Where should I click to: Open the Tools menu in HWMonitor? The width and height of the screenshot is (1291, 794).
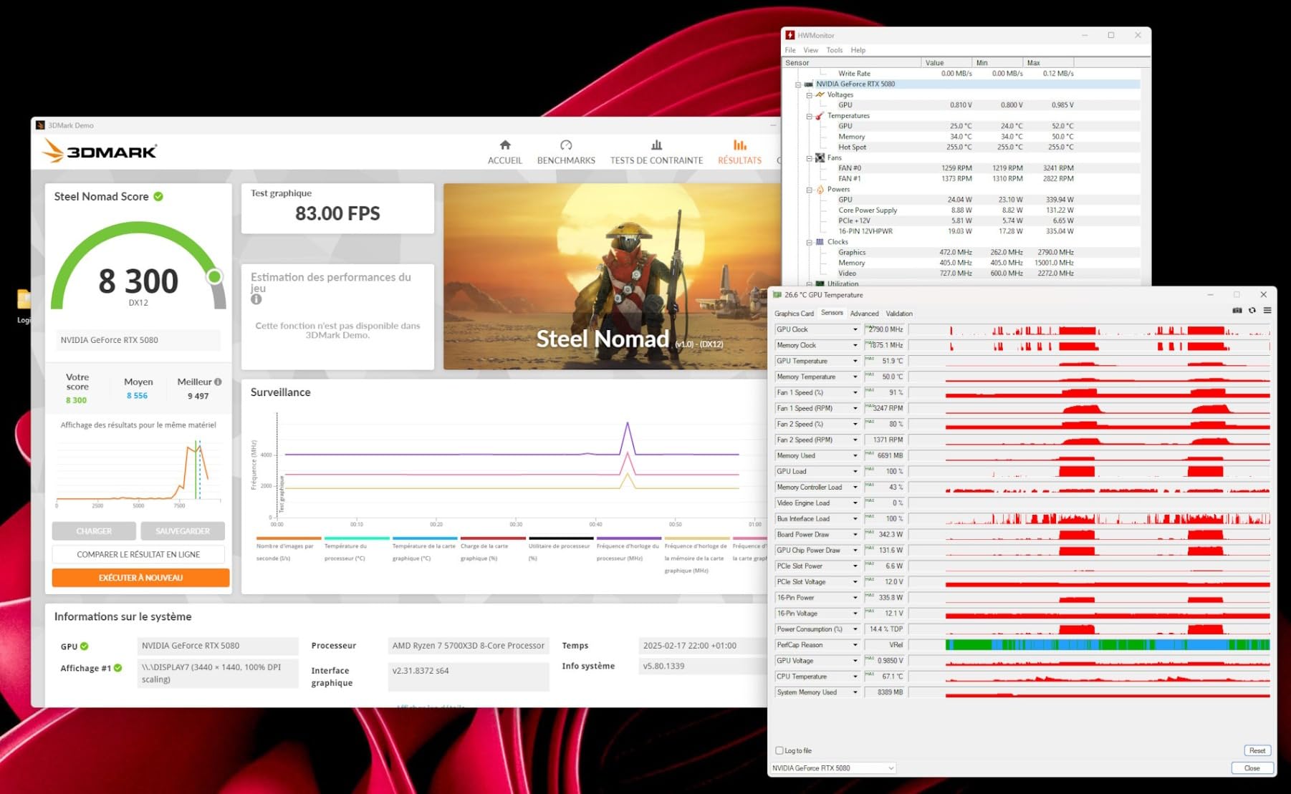click(835, 50)
